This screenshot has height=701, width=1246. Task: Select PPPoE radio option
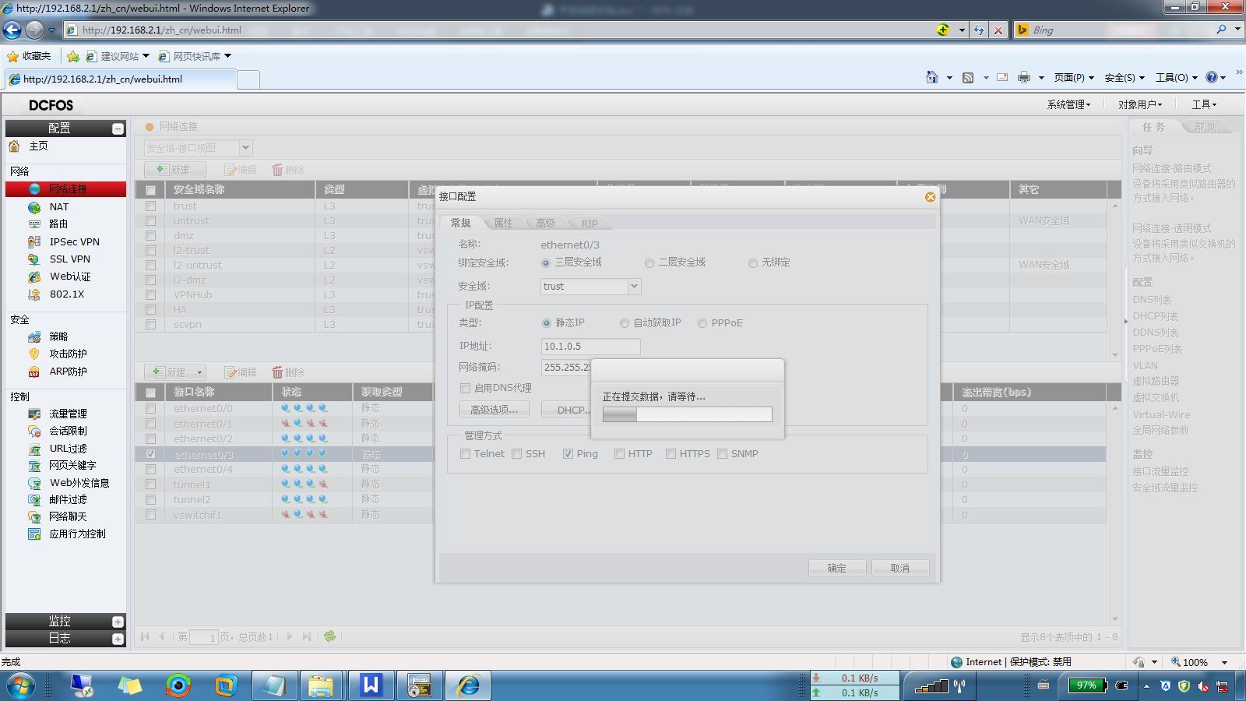point(702,323)
